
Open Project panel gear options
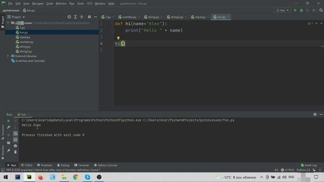(89, 17)
